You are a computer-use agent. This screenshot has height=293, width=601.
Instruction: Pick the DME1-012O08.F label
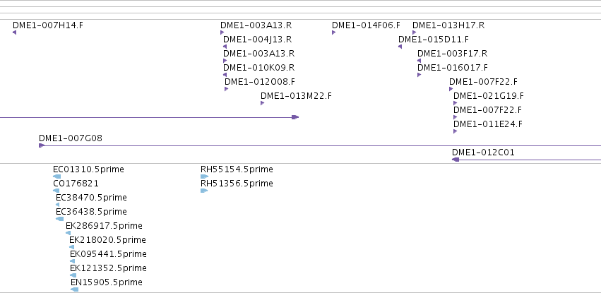tap(260, 82)
